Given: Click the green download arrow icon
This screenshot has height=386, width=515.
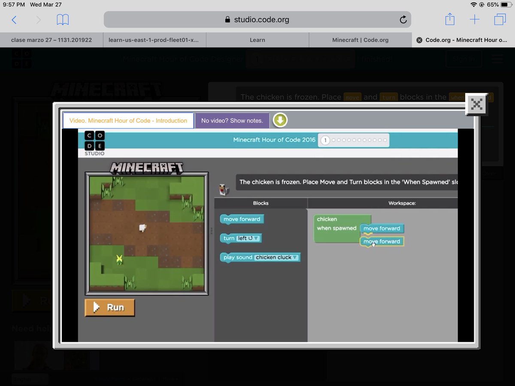Looking at the screenshot, I should point(280,121).
